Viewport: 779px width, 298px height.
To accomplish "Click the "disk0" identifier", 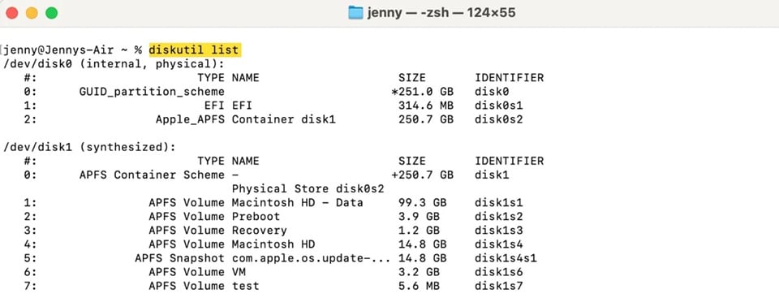I will [492, 92].
